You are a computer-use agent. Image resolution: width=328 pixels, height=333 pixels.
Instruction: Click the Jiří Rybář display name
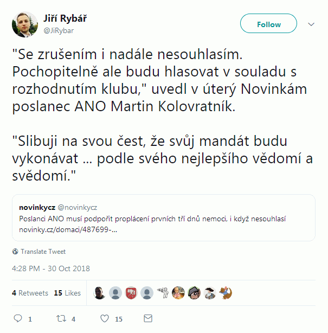click(x=65, y=18)
